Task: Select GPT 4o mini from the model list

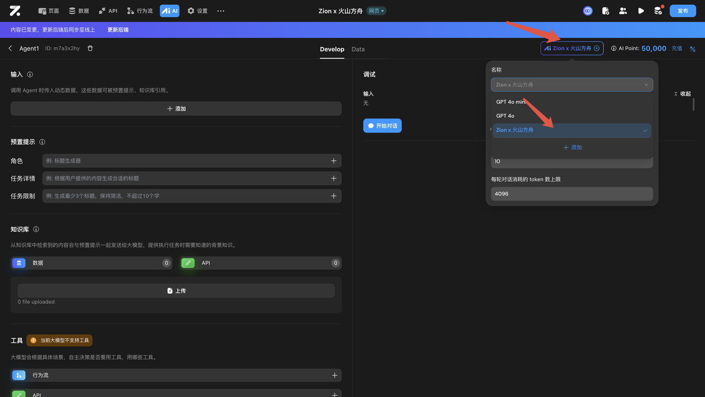Action: (572, 102)
